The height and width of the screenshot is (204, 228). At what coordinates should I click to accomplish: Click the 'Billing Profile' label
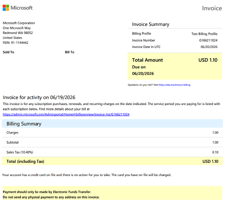click(142, 34)
